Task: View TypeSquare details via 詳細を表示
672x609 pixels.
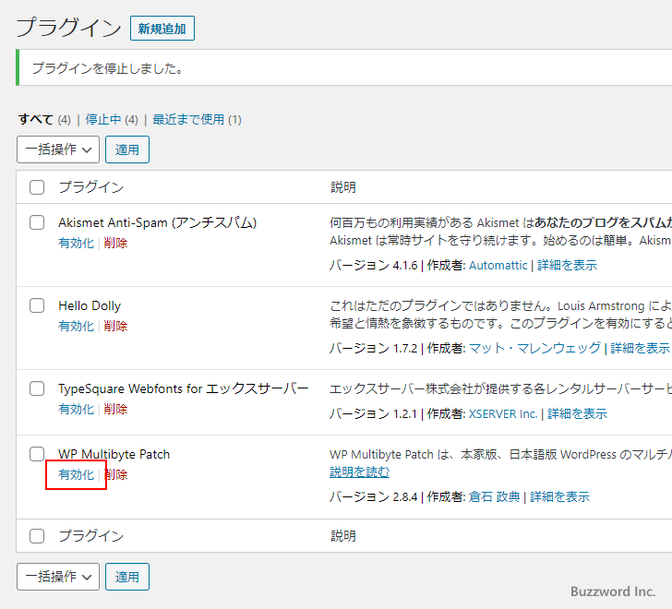Action: 577,414
